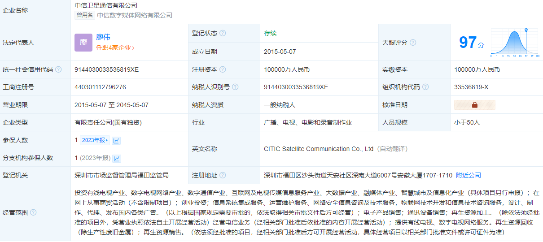This screenshot has height=242, width=543.
Task: Click credit code 9144030033536819XE under 统一社会信用代码
Action: click(x=107, y=69)
